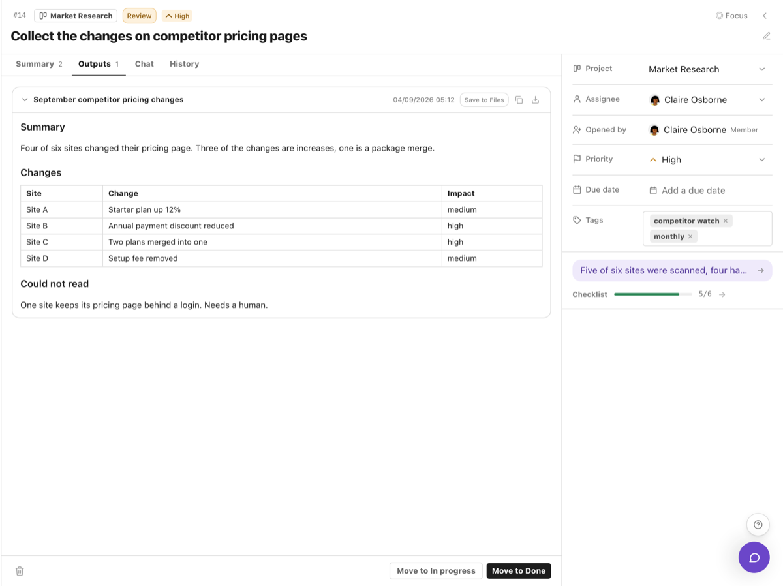The width and height of the screenshot is (783, 586).
Task: View the History tab
Action: tap(184, 64)
